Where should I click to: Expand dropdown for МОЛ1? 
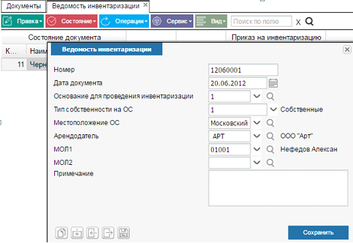tap(257, 150)
